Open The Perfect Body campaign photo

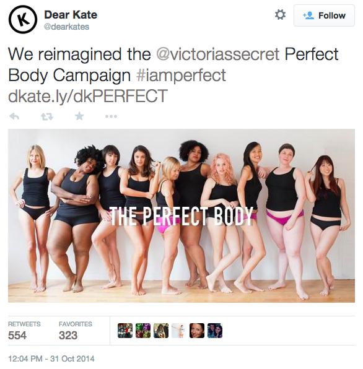[181, 215]
